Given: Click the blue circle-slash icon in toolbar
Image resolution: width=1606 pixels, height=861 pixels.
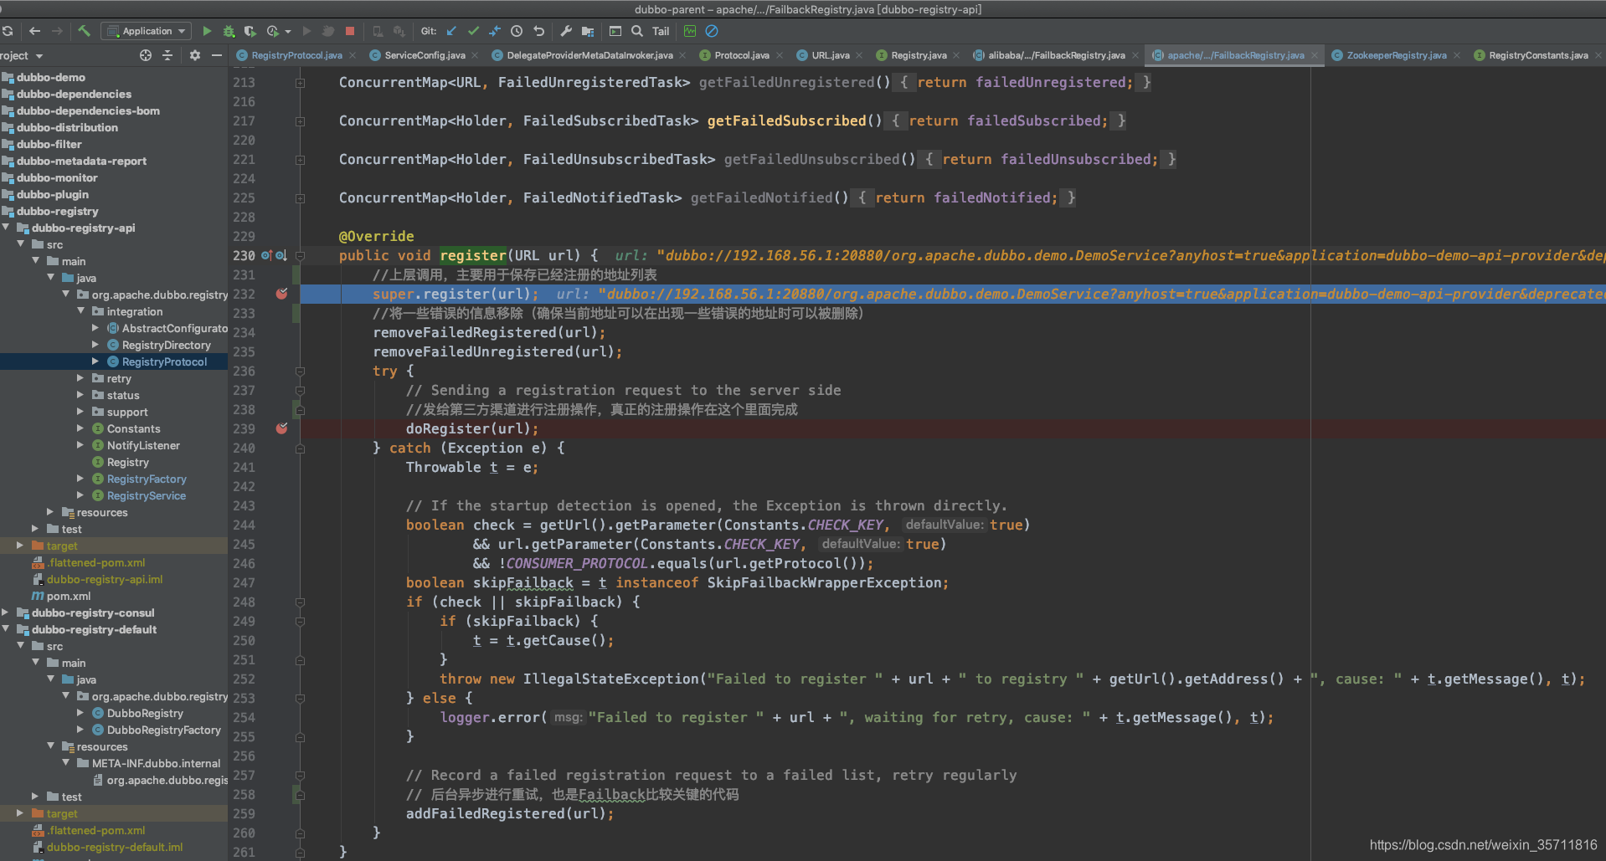Looking at the screenshot, I should [712, 31].
